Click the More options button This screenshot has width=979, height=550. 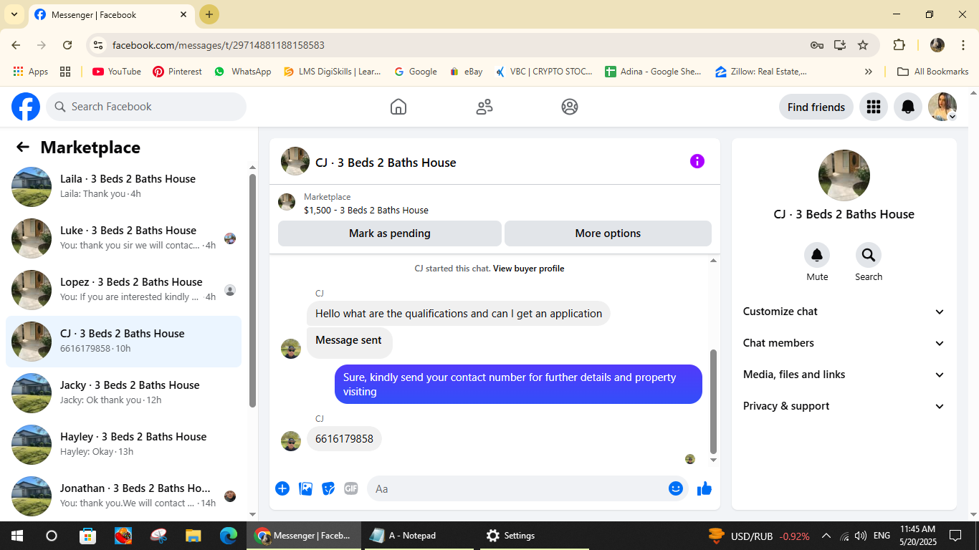(608, 233)
